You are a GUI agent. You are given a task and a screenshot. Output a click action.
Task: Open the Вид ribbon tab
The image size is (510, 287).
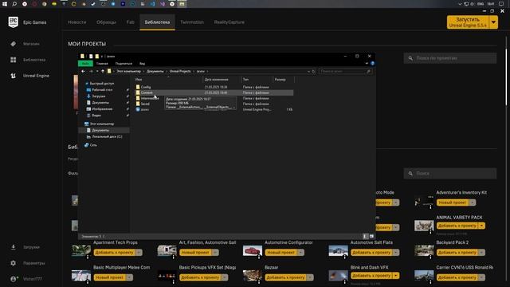pyautogui.click(x=142, y=64)
